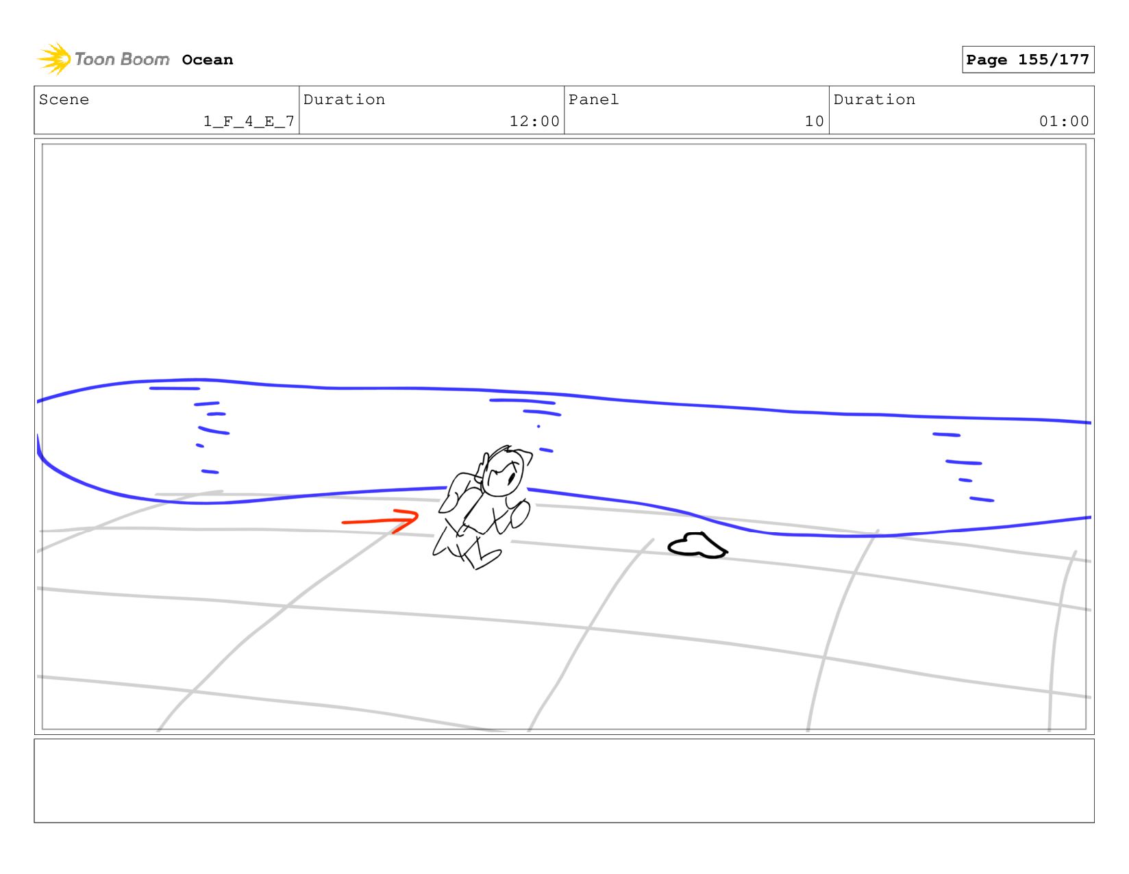
Task: Click the 'Ocean' project title
Action: pos(208,60)
